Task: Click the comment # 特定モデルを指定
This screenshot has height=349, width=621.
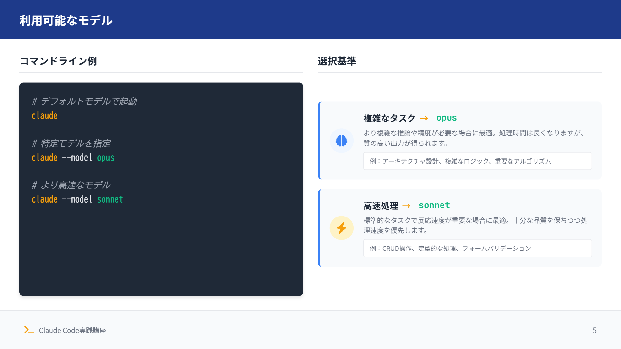Action: pyautogui.click(x=71, y=143)
